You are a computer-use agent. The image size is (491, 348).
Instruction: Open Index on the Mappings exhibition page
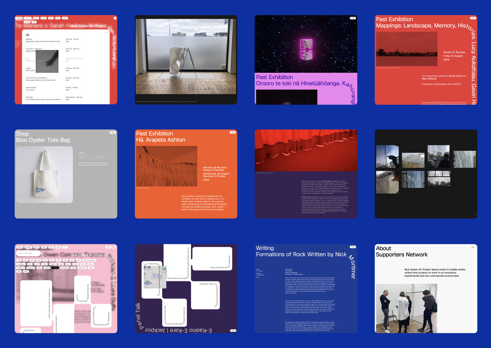tap(473, 18)
